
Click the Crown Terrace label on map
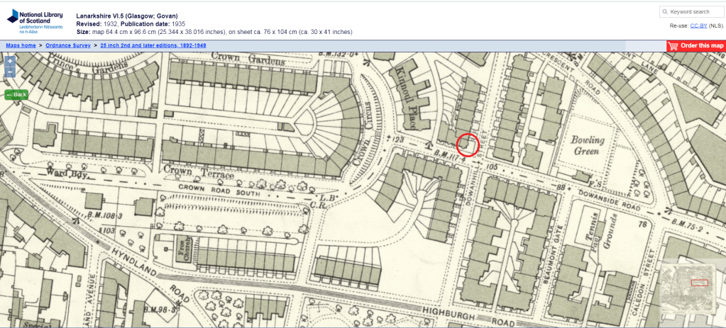click(x=199, y=171)
